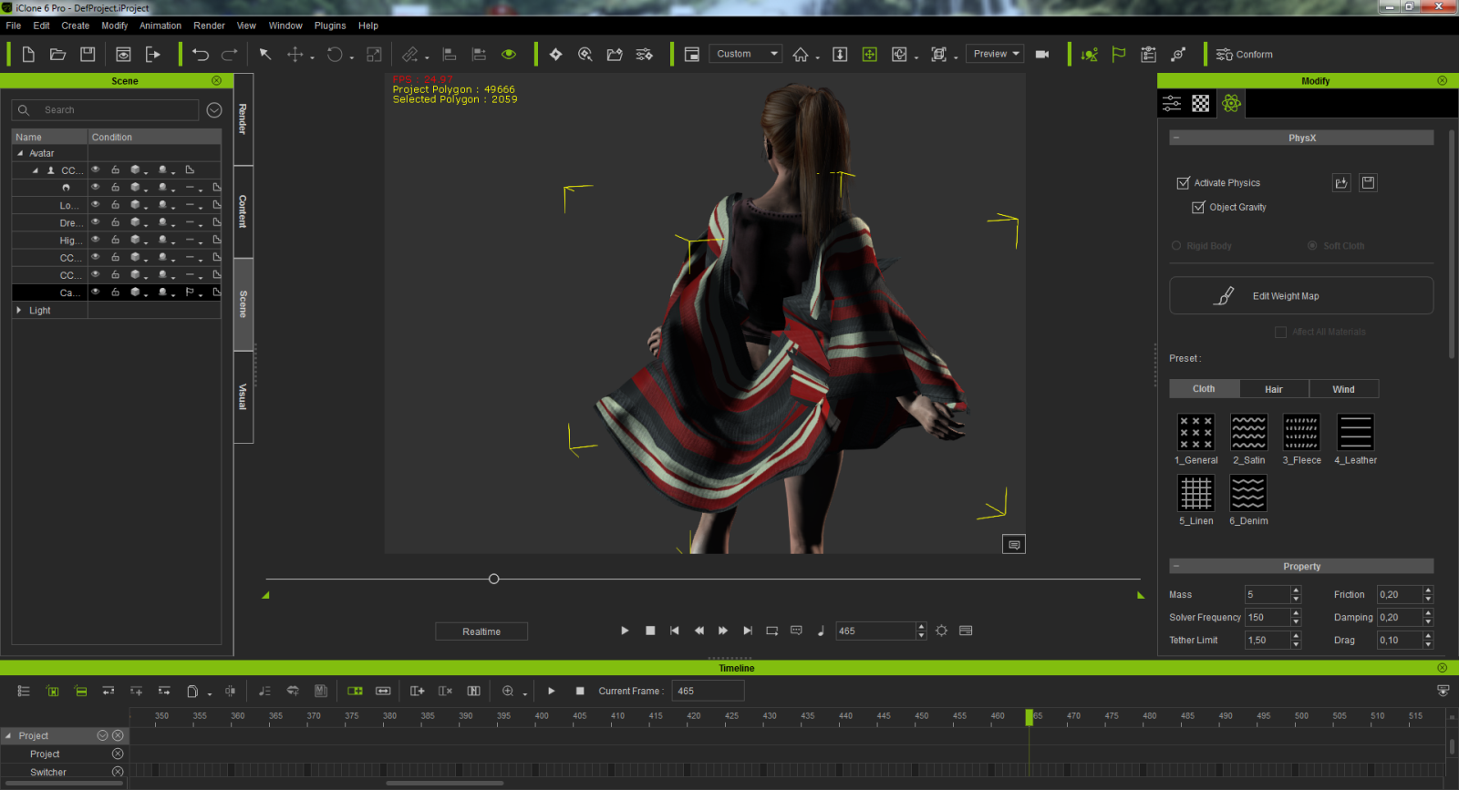Image resolution: width=1459 pixels, height=790 pixels.
Task: Activate the Scale object tool
Action: 374,55
